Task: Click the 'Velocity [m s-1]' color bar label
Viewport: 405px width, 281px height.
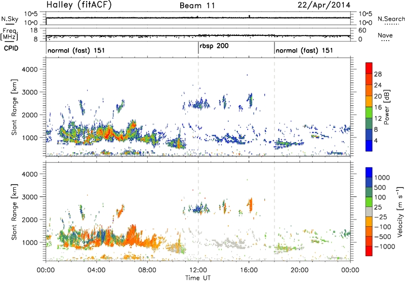Action: click(400, 212)
